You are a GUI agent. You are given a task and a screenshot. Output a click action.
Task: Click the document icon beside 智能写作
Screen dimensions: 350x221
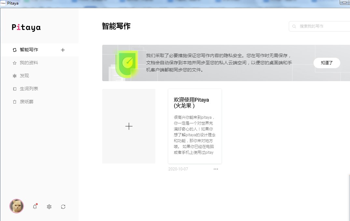click(x=15, y=50)
